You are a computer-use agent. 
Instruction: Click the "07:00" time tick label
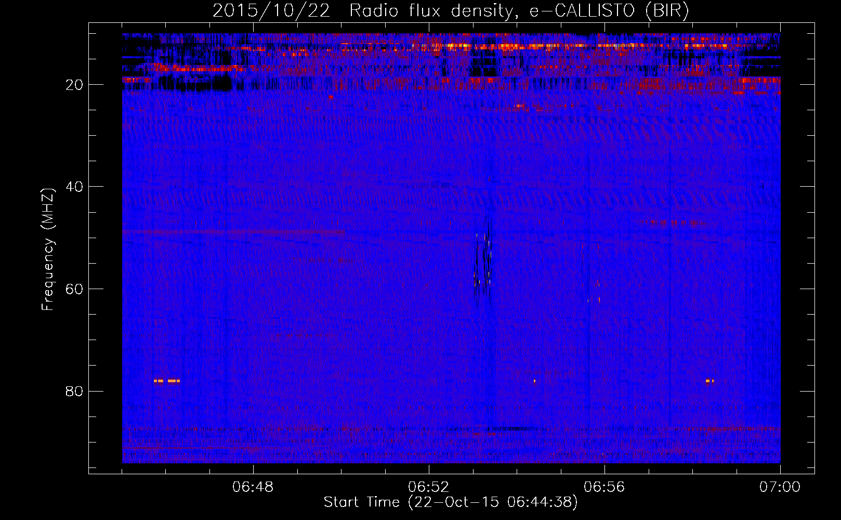[780, 487]
